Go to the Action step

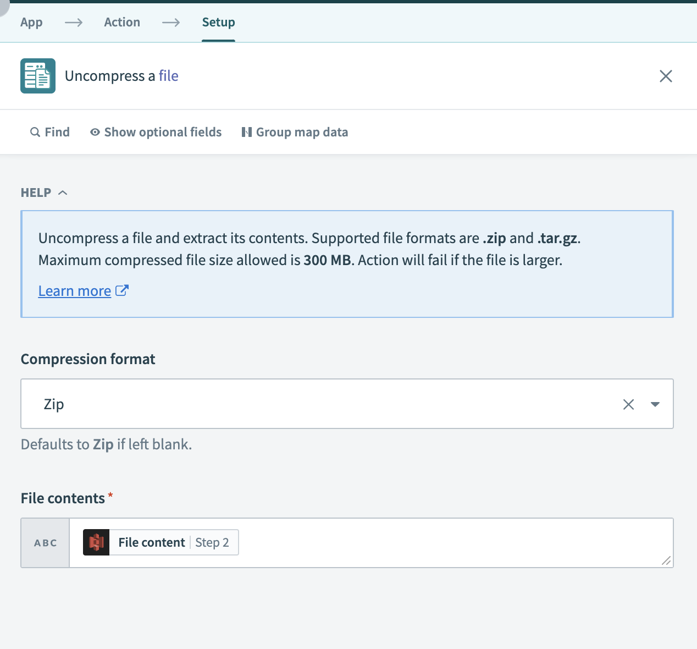click(x=121, y=22)
